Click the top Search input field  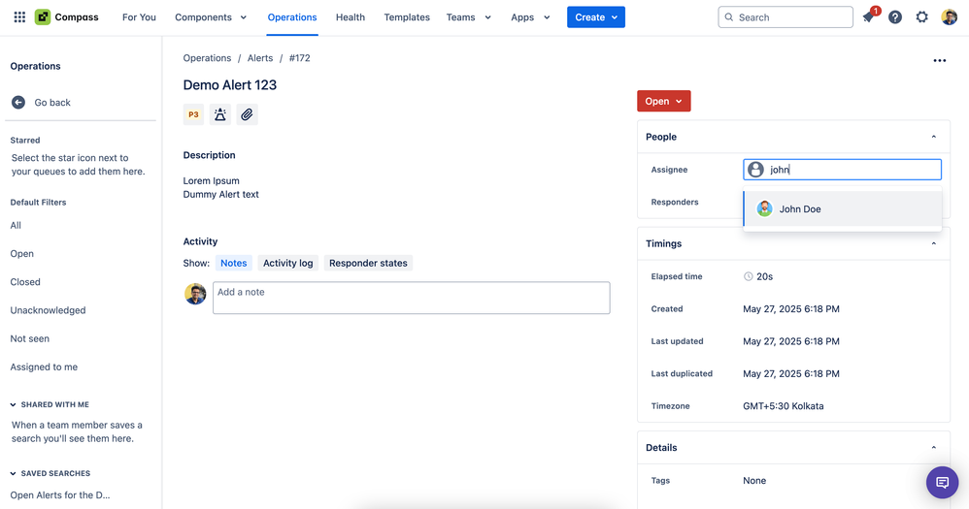(x=785, y=17)
